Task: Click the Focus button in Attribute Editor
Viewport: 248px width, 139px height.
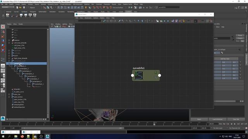Action: 240,36
